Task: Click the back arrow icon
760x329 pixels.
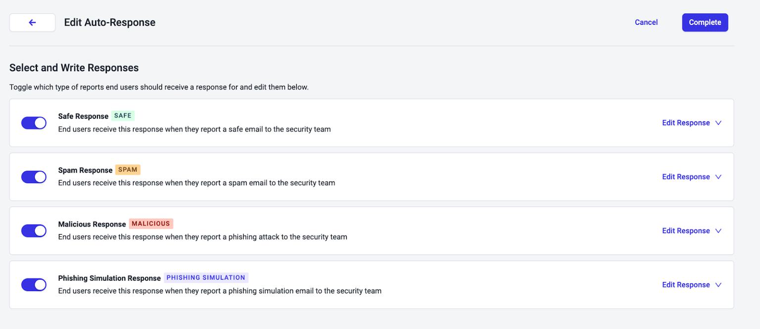Action: [32, 22]
